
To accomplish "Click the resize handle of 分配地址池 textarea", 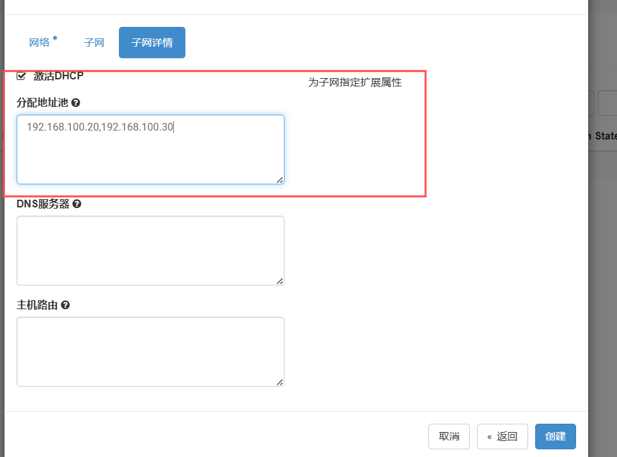I will pyautogui.click(x=280, y=180).
